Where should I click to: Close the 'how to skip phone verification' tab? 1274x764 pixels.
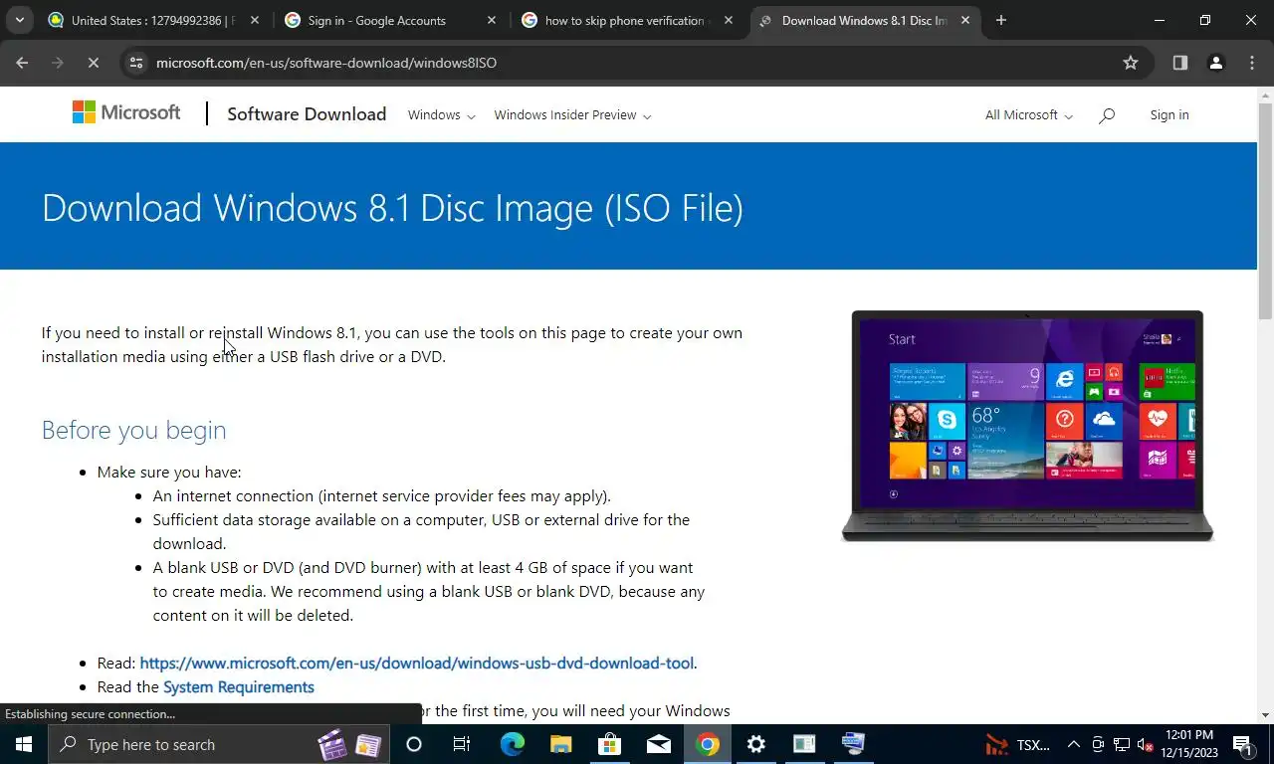pyautogui.click(x=728, y=20)
